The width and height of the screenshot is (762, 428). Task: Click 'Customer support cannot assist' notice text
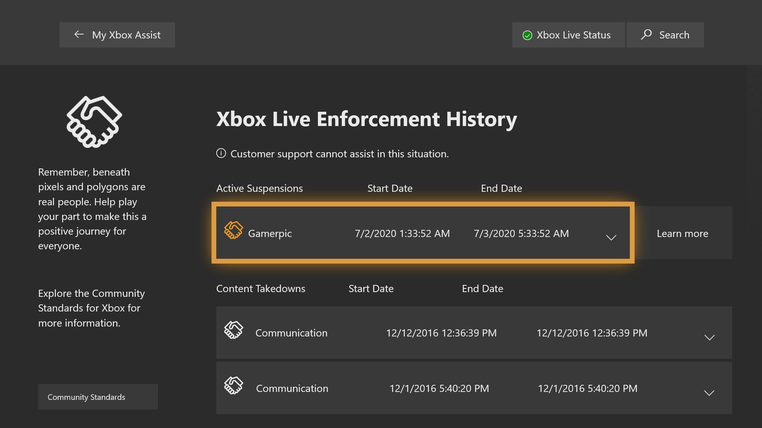(x=340, y=154)
